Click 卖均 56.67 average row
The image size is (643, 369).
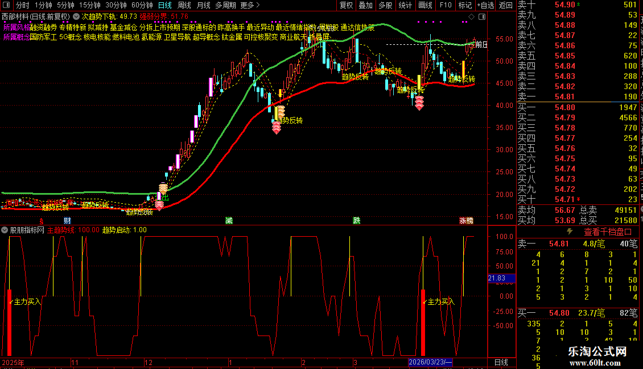578,210
